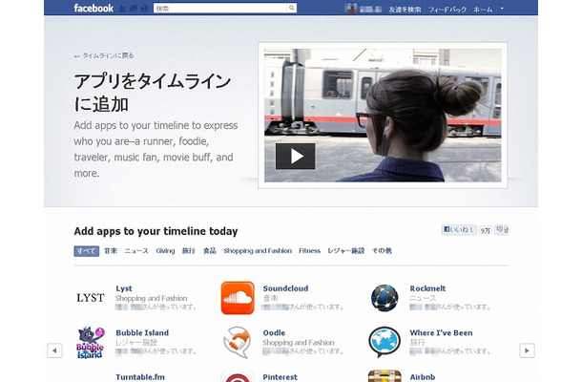The height and width of the screenshot is (382, 582).
Task: Select the 食品 category tab
Action: [209, 251]
